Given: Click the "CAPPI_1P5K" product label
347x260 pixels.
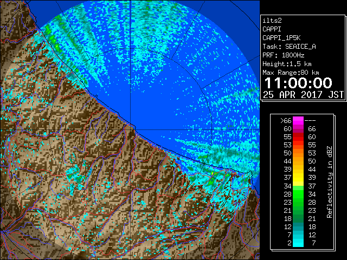Looking at the screenshot, I should point(281,38).
